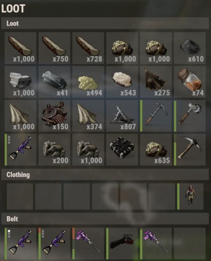Screen dimensions: 211x261
Task: Select the chainsaw in the Belt
Action: 122,244
